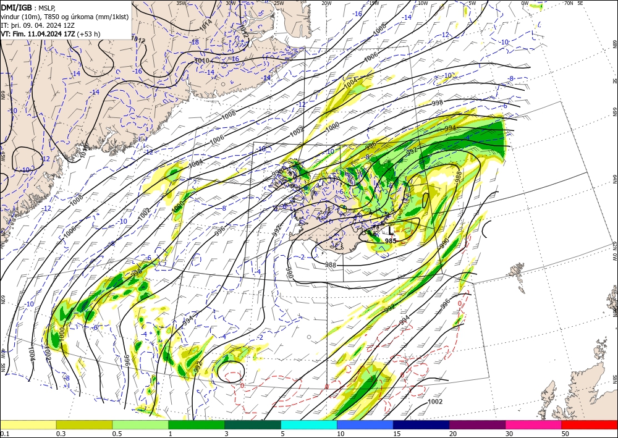The height and width of the screenshot is (438, 618).
Task: Select the "20W" longitude label
Action: [326, 3]
